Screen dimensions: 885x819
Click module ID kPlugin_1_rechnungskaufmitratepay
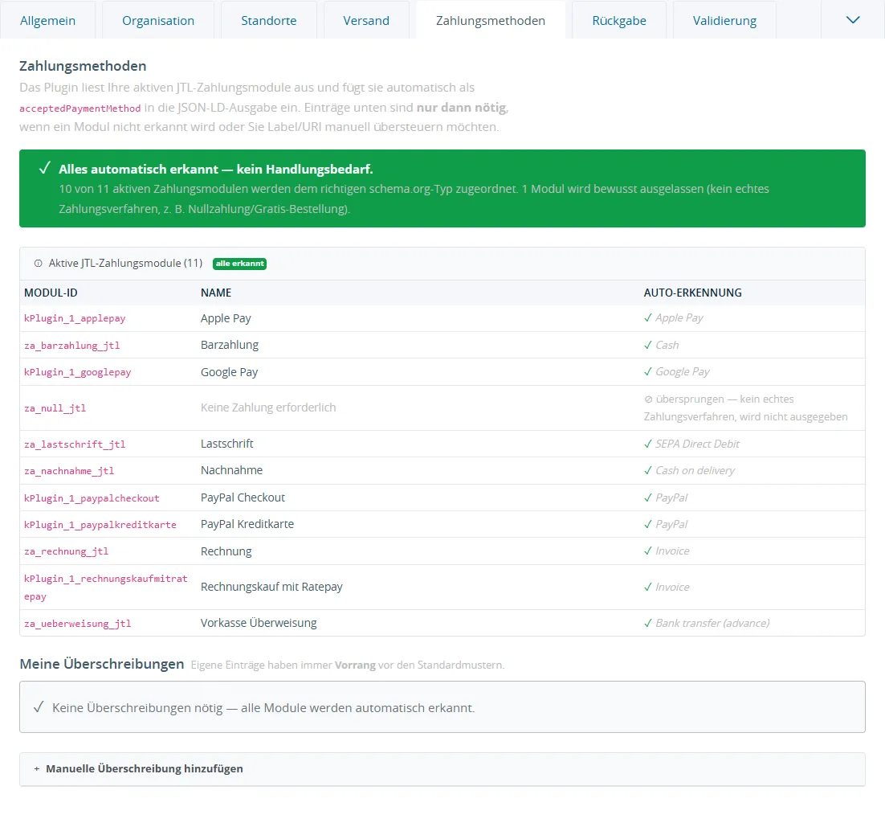[x=105, y=588]
